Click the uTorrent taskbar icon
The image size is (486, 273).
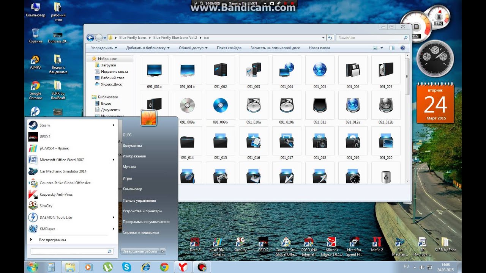[108, 267]
